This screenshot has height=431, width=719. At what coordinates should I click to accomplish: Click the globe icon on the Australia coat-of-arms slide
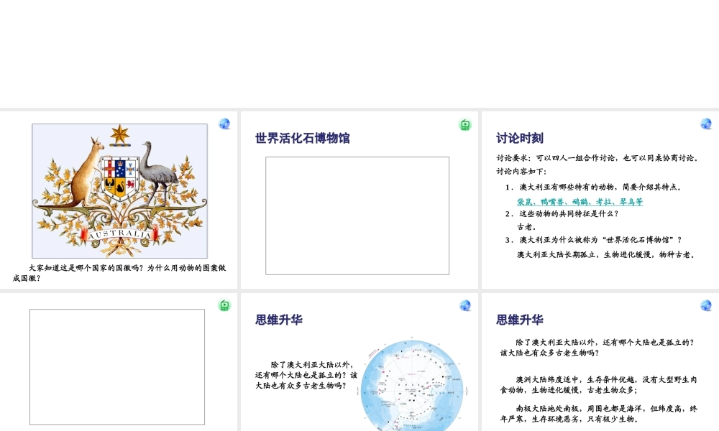[x=224, y=124]
